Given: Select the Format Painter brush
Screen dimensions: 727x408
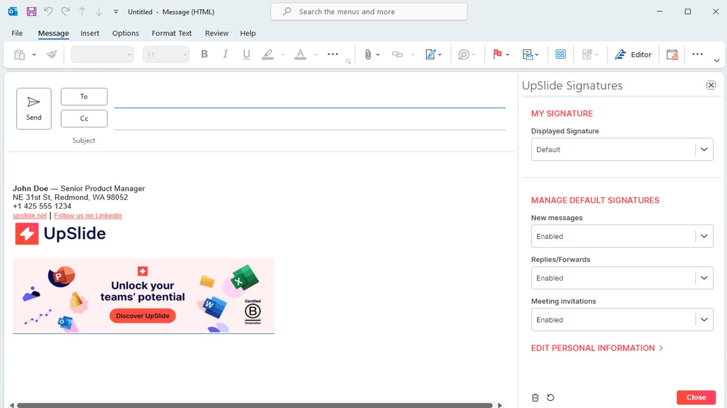Looking at the screenshot, I should coord(52,54).
